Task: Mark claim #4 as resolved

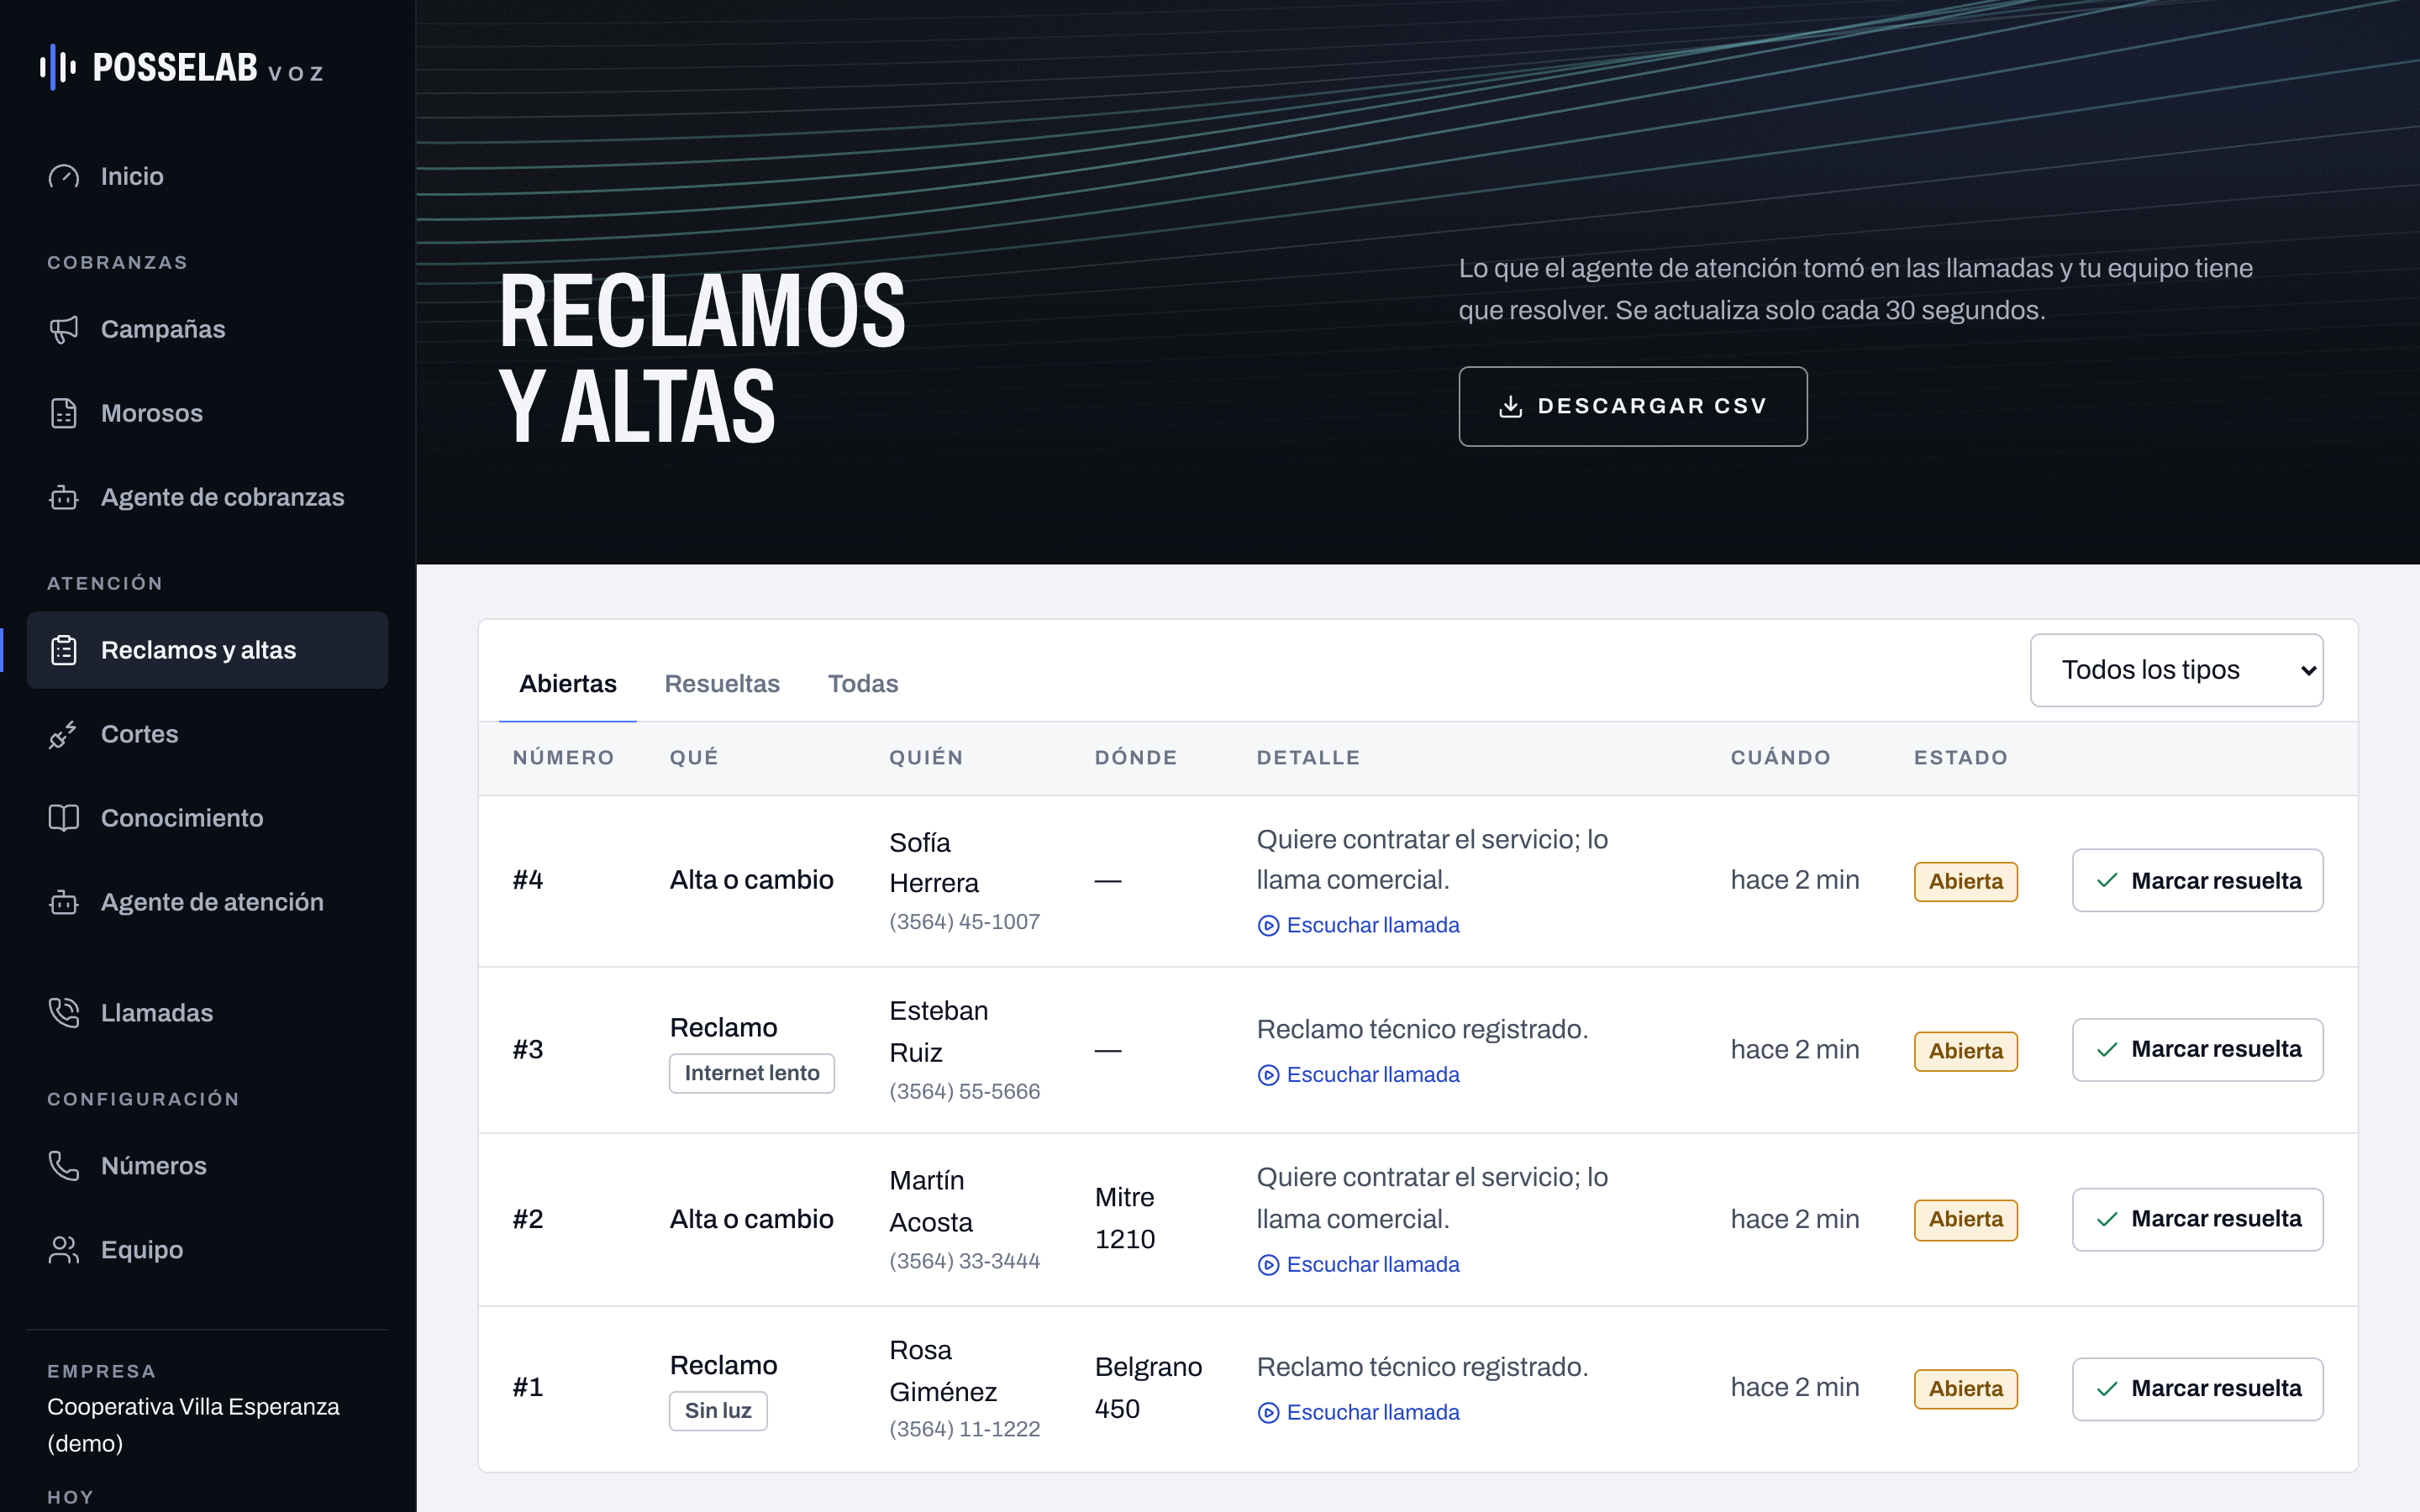Action: pos(2197,881)
